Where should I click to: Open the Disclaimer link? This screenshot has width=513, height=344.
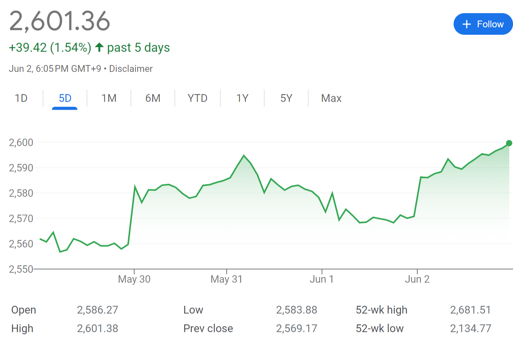tap(131, 69)
